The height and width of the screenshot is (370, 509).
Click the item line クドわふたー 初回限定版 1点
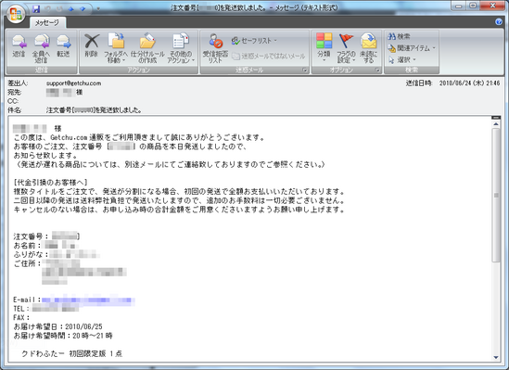tap(71, 354)
